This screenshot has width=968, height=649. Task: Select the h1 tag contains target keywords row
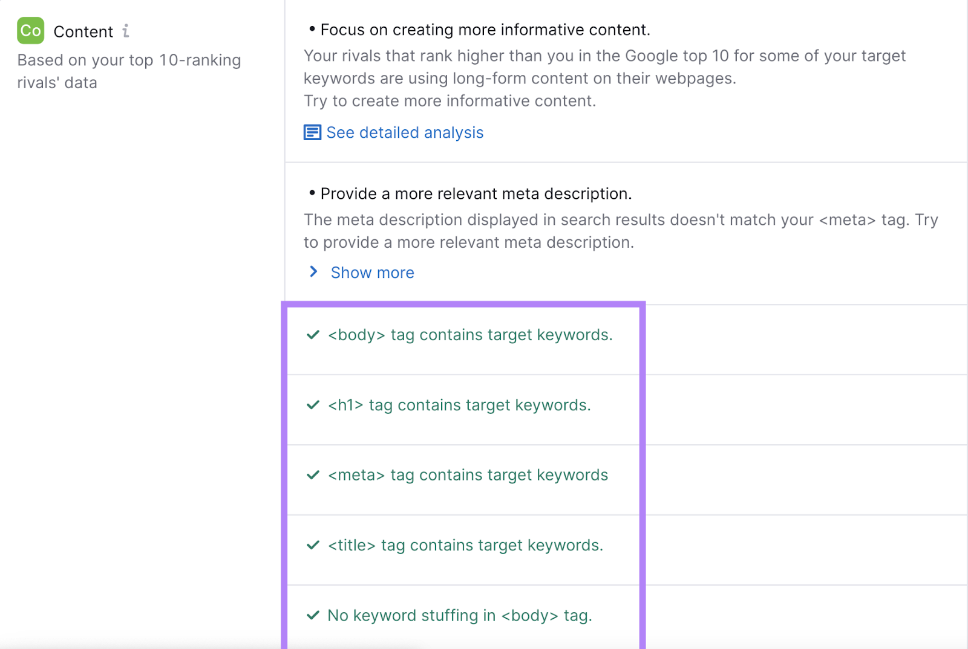(460, 405)
